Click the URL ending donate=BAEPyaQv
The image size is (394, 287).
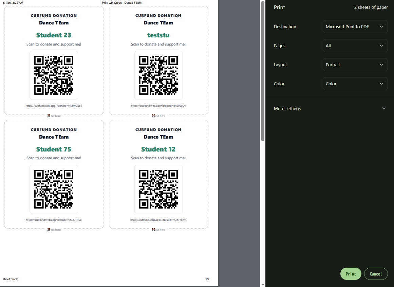click(x=158, y=106)
